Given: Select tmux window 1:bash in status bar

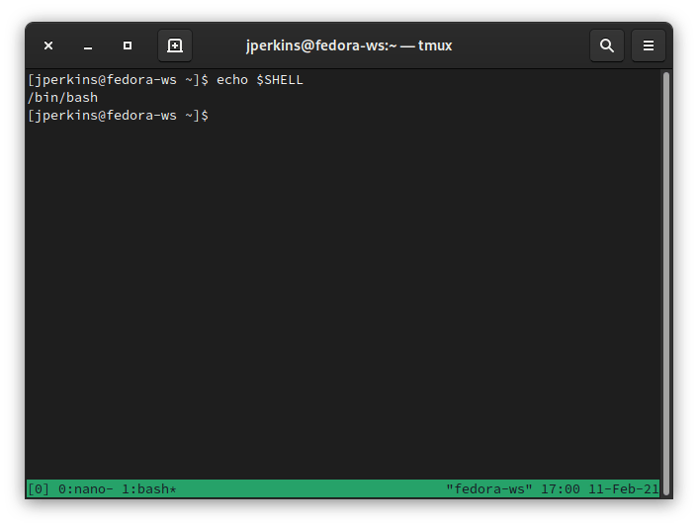Looking at the screenshot, I should pyautogui.click(x=149, y=489).
